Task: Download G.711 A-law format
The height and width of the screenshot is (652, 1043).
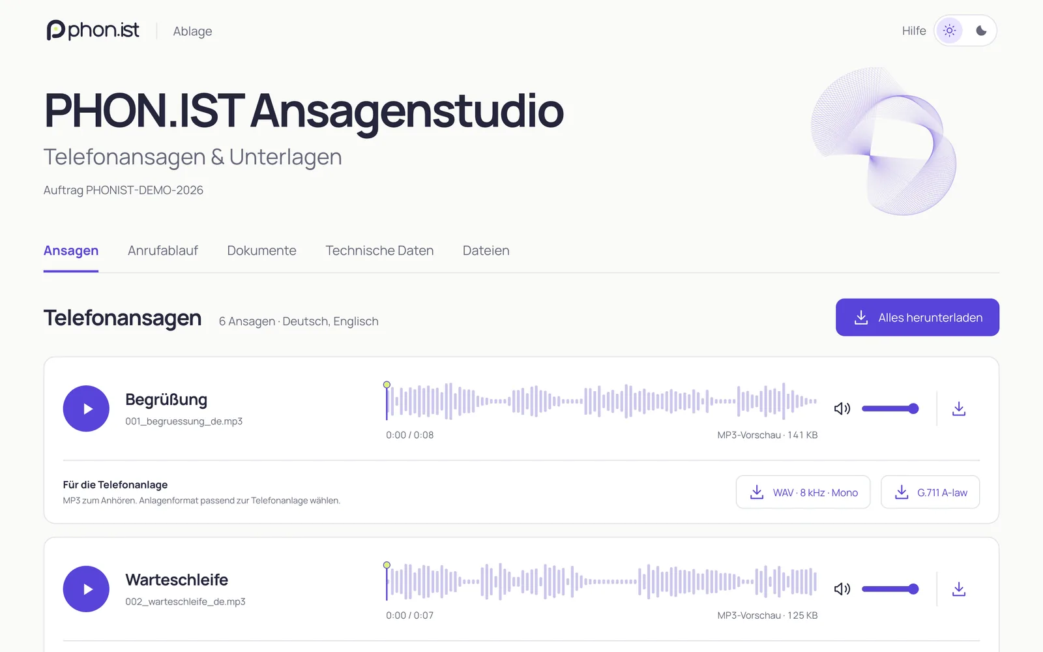Action: tap(930, 492)
